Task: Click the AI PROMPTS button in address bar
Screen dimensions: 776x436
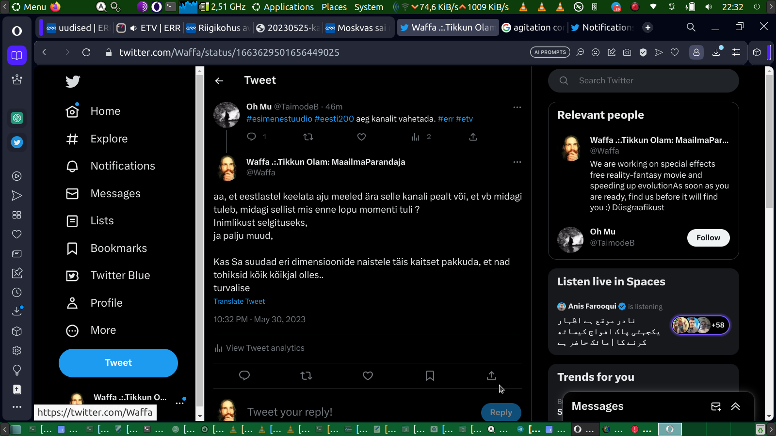Action: pyautogui.click(x=550, y=52)
